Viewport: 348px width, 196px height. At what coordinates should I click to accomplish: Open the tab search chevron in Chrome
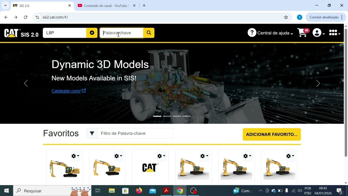(5, 5)
